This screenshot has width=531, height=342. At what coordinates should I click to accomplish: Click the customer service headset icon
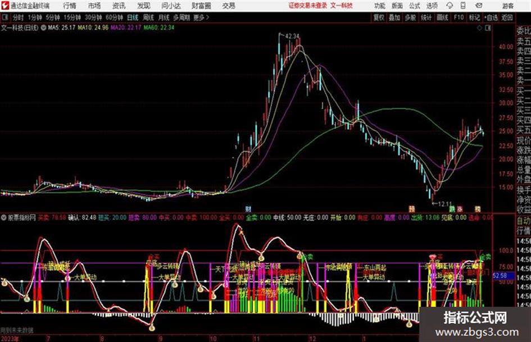click(x=450, y=6)
